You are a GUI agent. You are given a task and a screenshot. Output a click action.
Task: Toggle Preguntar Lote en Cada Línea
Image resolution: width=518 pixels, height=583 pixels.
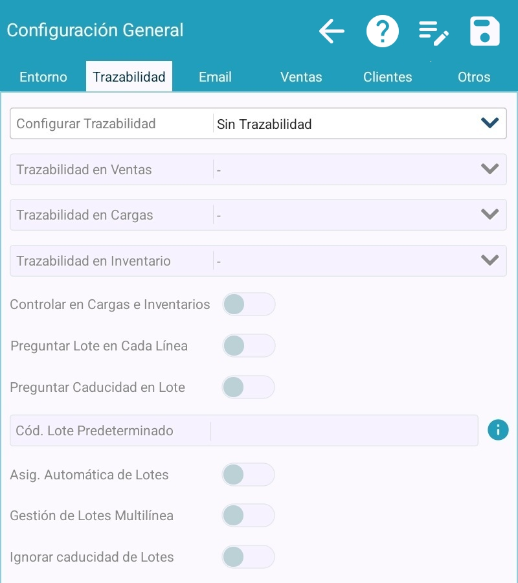(249, 346)
